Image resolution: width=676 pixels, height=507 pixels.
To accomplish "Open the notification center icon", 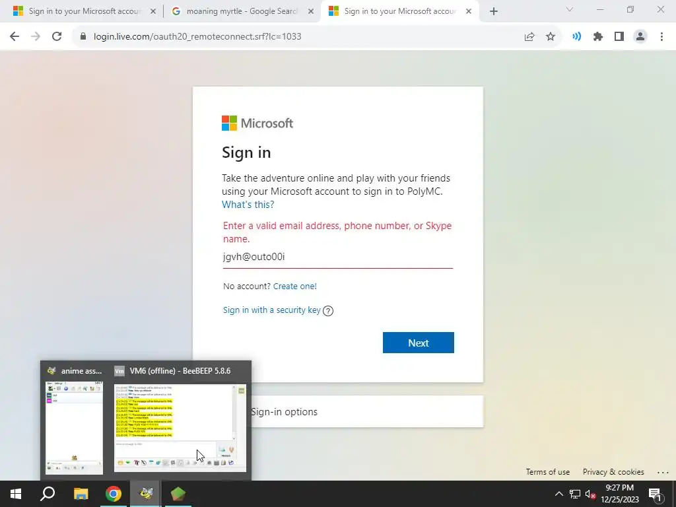I will click(655, 494).
